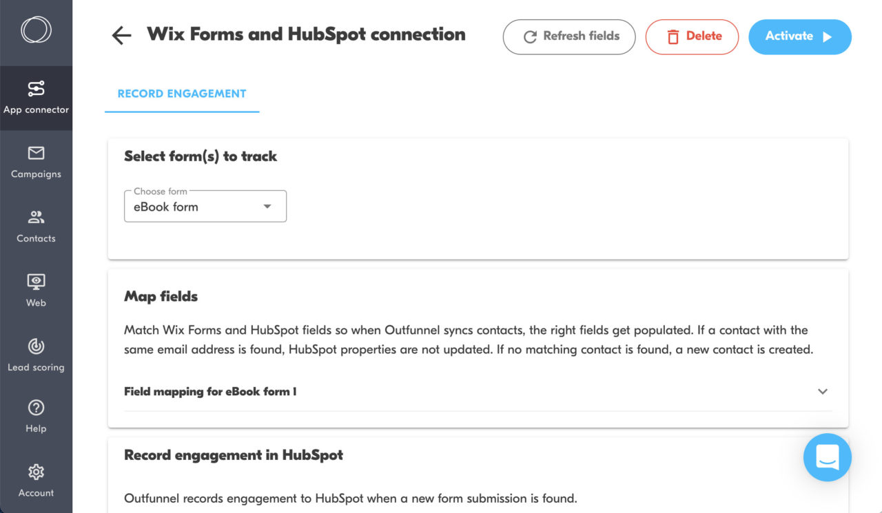Open the Help section
The width and height of the screenshot is (882, 513).
coord(36,415)
